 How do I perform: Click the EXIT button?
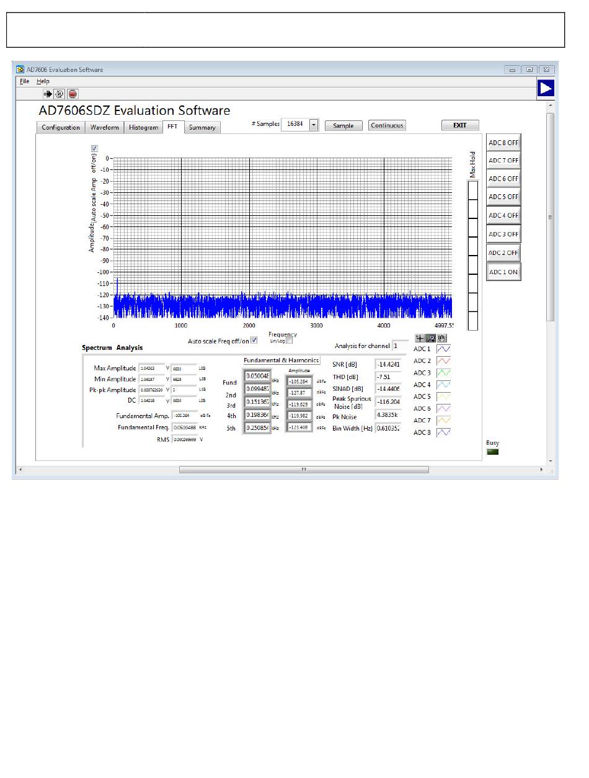pyautogui.click(x=460, y=125)
